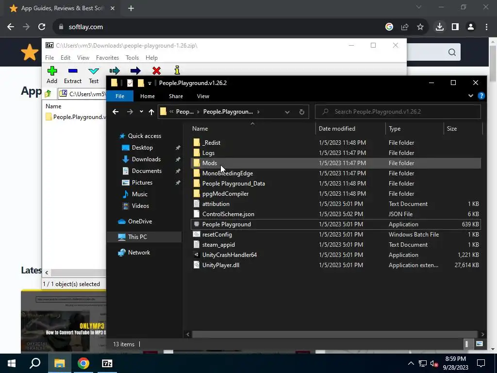This screenshot has width=497, height=373.
Task: Click breadcrumb chevron after People.Playgroun...
Action: point(259,112)
